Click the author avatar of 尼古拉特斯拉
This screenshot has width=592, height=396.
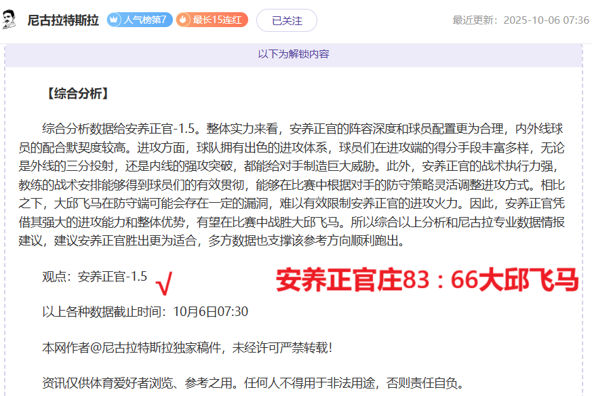coord(12,20)
